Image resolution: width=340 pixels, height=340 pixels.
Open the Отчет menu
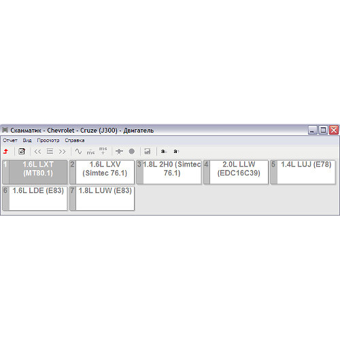coord(10,141)
